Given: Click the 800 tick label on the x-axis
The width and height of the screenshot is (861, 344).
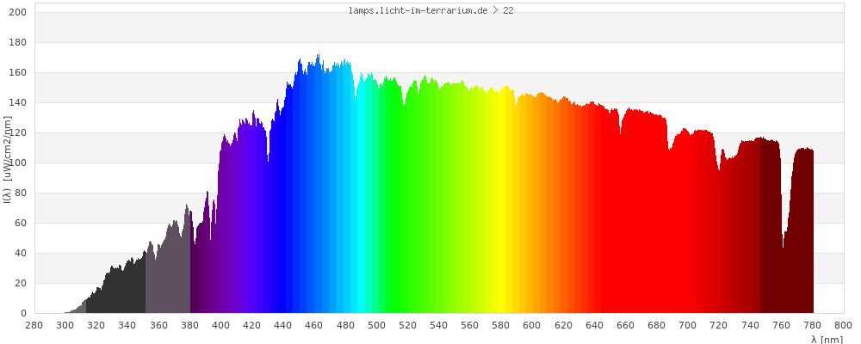Looking at the screenshot, I should 843,325.
